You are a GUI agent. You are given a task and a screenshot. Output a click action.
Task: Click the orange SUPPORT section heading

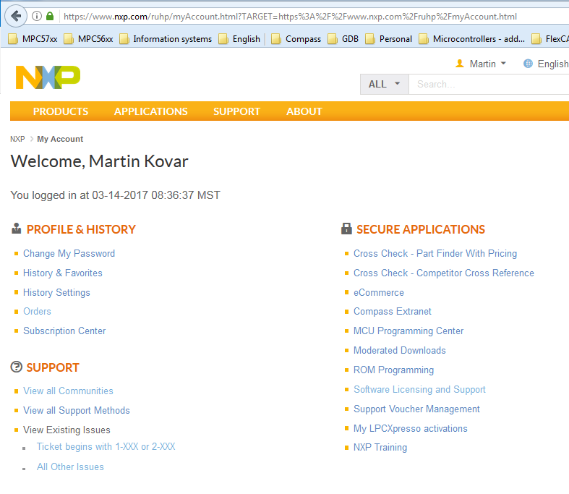coord(53,367)
